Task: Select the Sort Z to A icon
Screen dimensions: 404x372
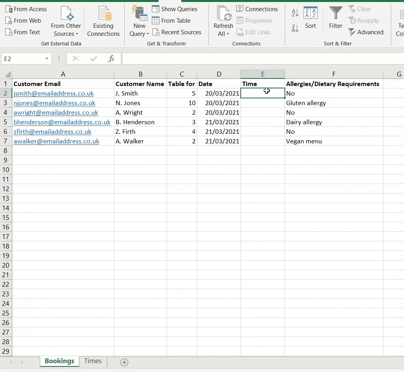Action: click(x=295, y=28)
